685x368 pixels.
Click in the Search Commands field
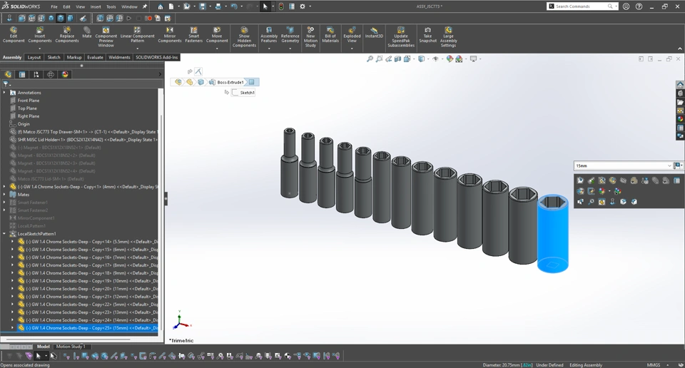[x=579, y=6]
